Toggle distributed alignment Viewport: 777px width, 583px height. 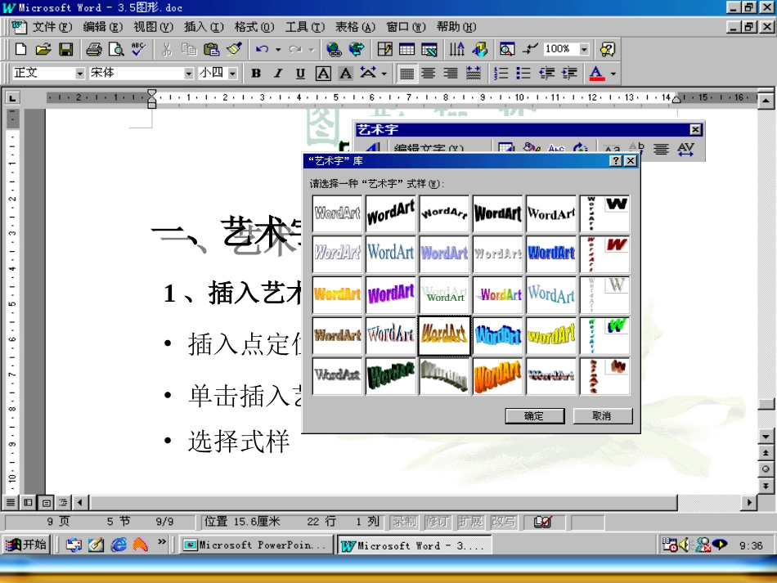[x=474, y=74]
